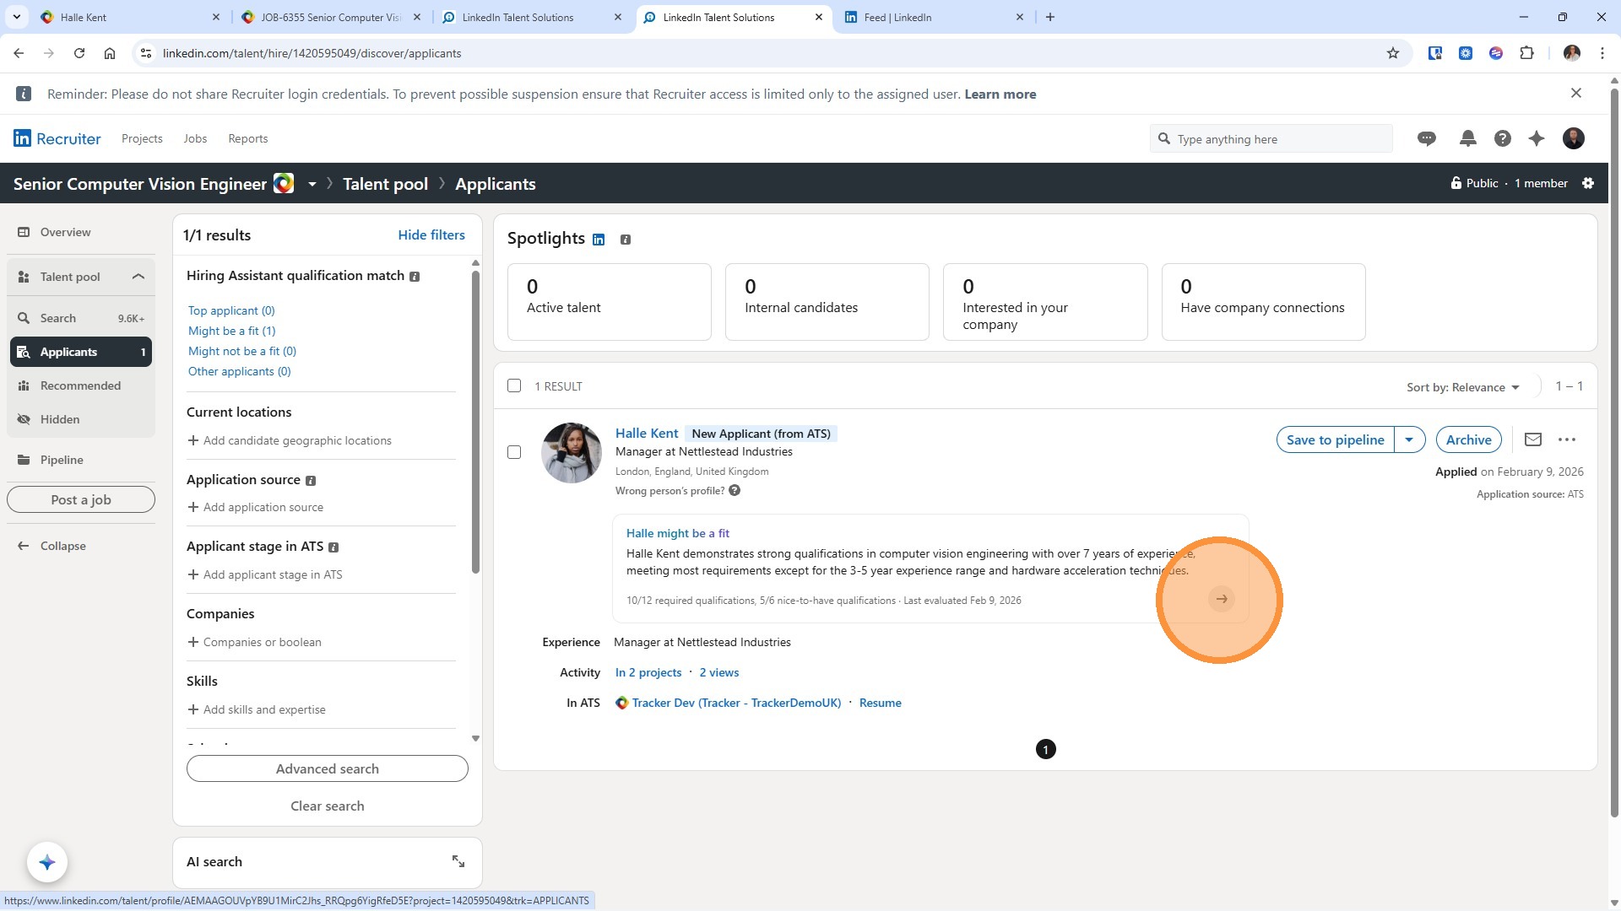
Task: Open project settings gear icon
Action: 1588,183
